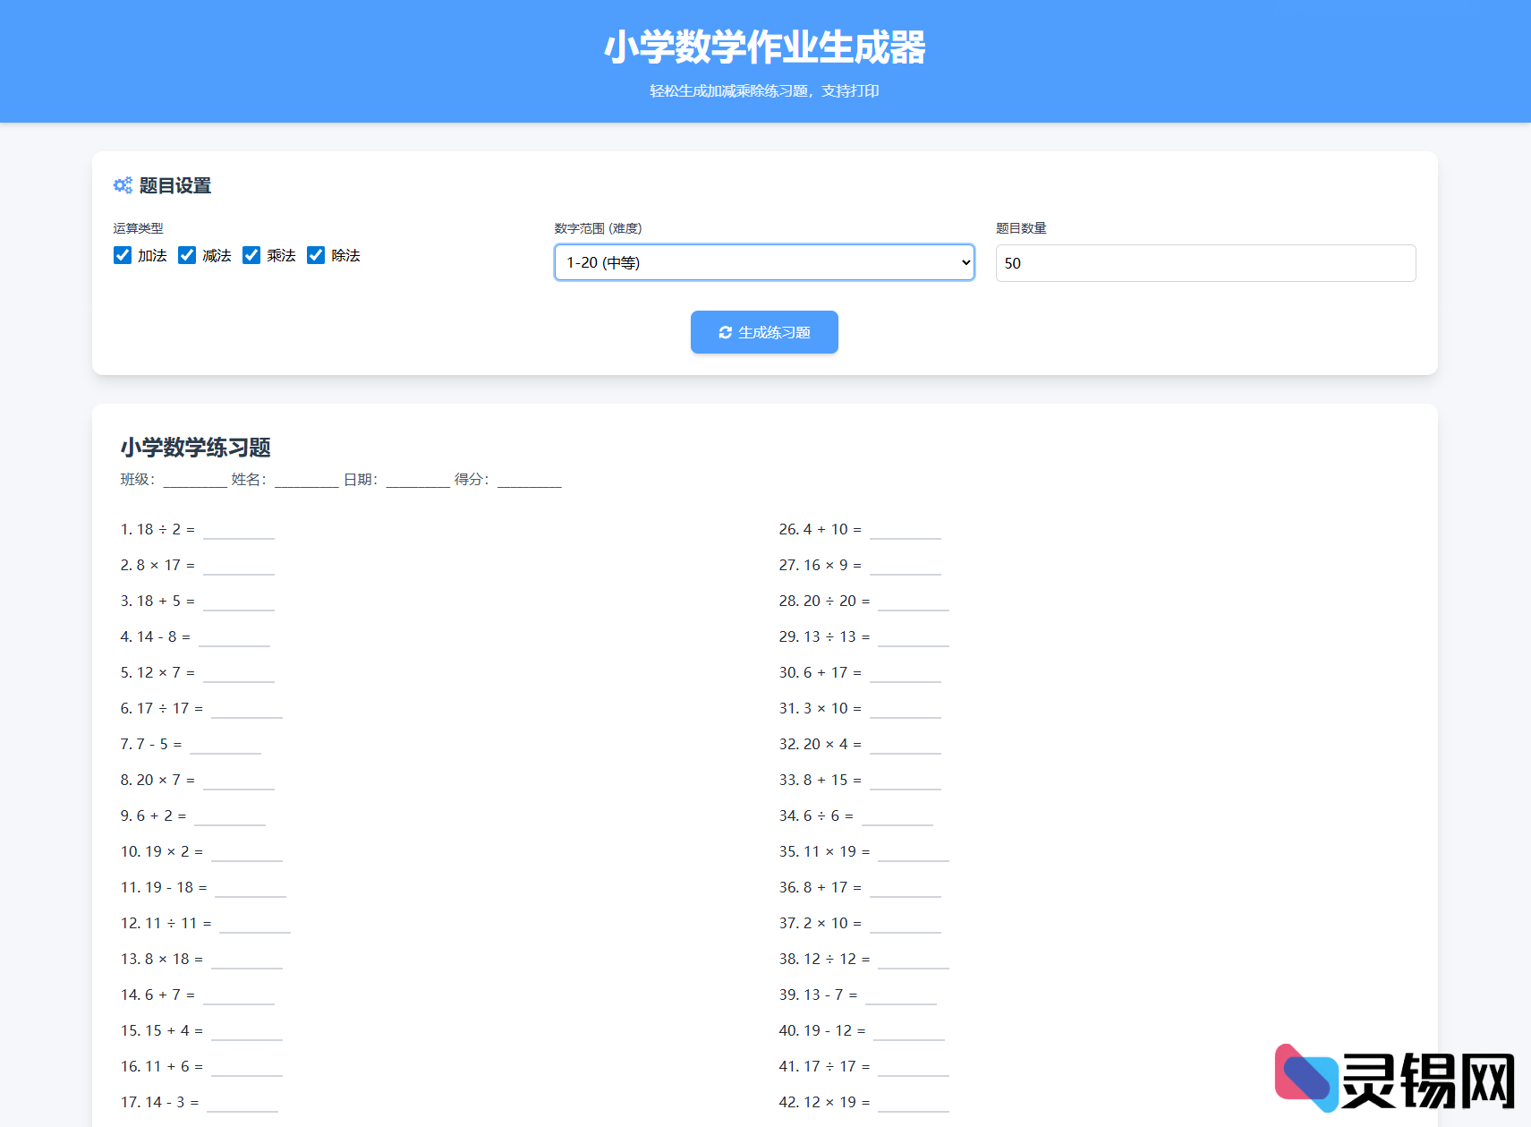
Task: Disable the 乘法 operation checkbox
Action: [x=251, y=255]
